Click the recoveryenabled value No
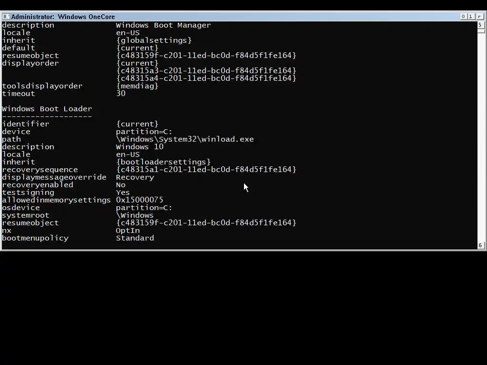Screen dimensions: 487x365 click(121, 185)
